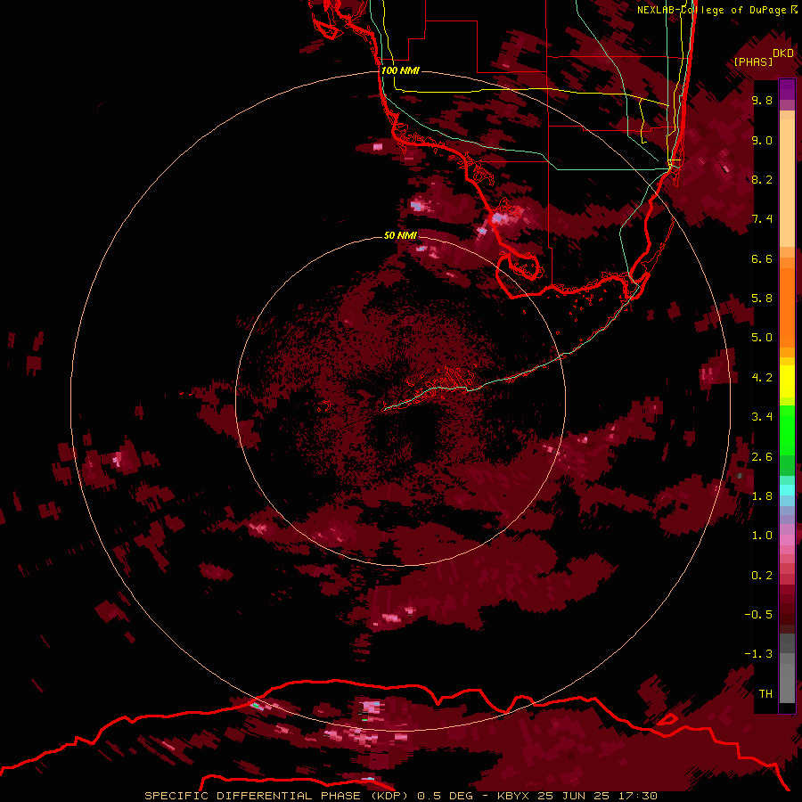Click the 8.2 legend value

762,179
